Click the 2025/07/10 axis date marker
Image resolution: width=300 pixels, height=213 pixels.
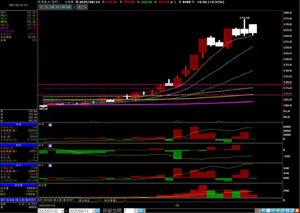[x=47, y=205]
